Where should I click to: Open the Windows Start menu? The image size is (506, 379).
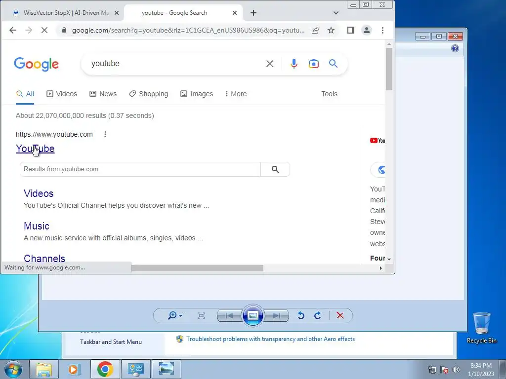[13, 369]
